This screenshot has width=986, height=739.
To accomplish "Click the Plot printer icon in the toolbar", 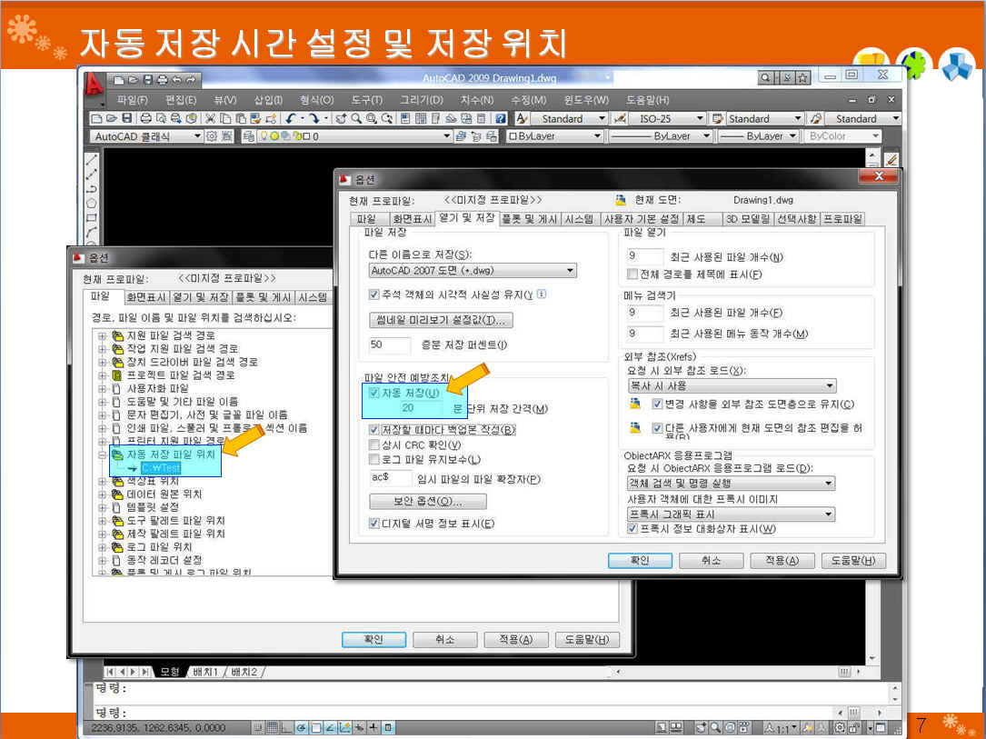I will [x=144, y=118].
